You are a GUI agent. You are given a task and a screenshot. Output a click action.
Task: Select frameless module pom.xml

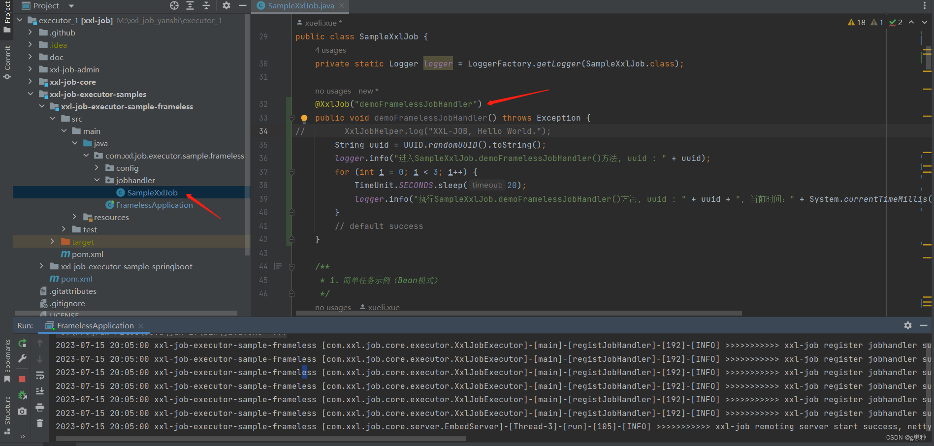82,254
